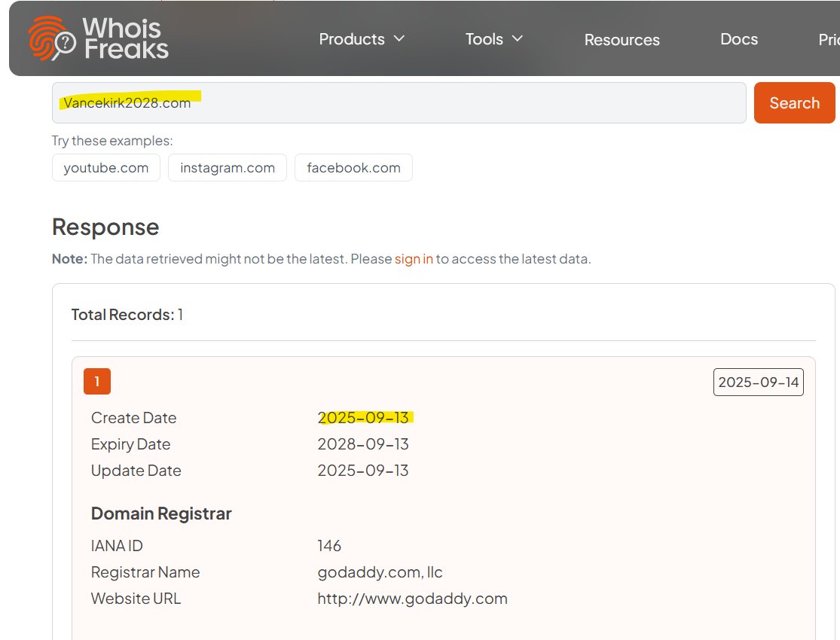Viewport: 840px width, 640px height.
Task: Click the record number 1 badge
Action: 97,381
